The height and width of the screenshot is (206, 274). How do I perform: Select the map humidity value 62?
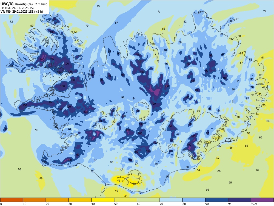coord(258,170)
